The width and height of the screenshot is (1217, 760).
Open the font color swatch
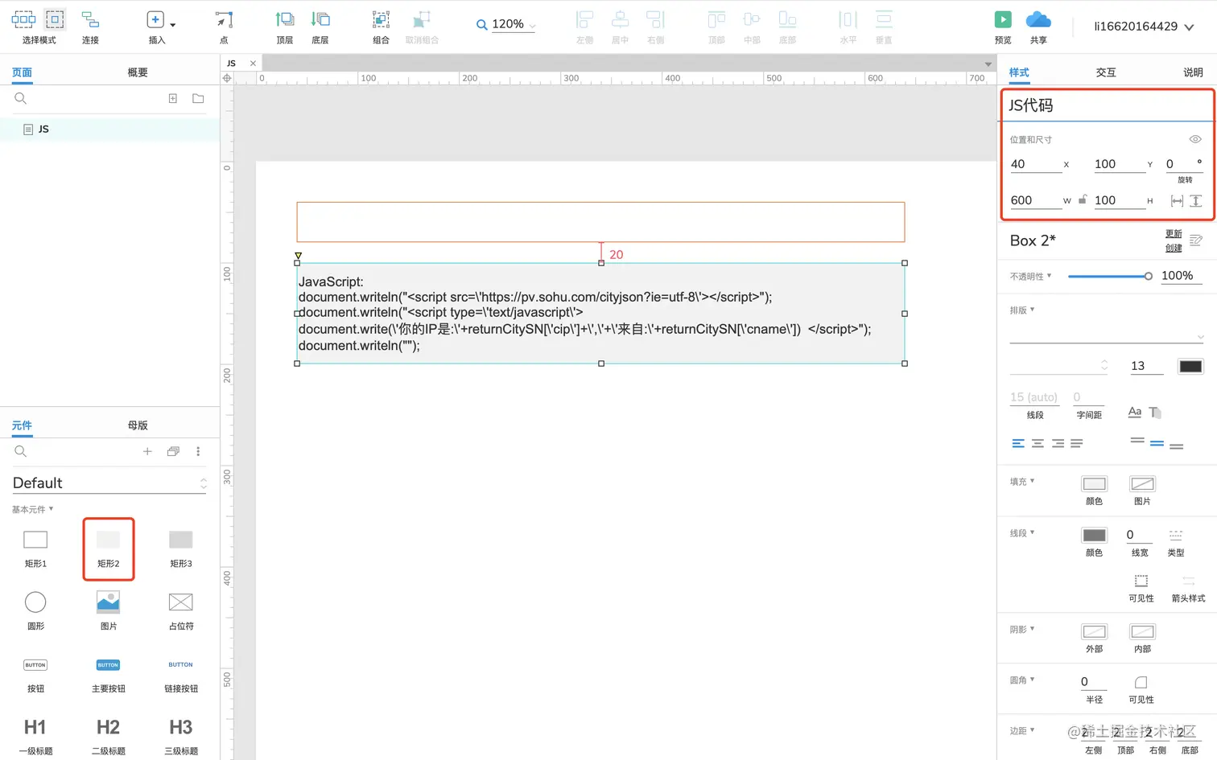1190,366
